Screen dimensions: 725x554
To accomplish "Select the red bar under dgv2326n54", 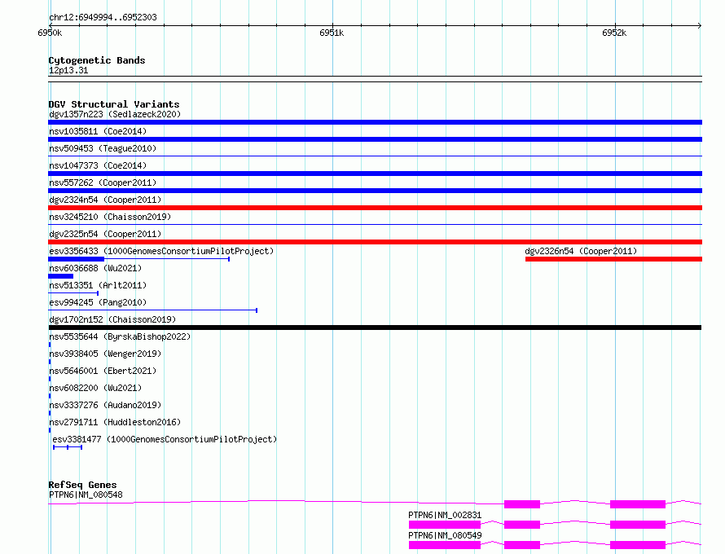I will pos(613,259).
